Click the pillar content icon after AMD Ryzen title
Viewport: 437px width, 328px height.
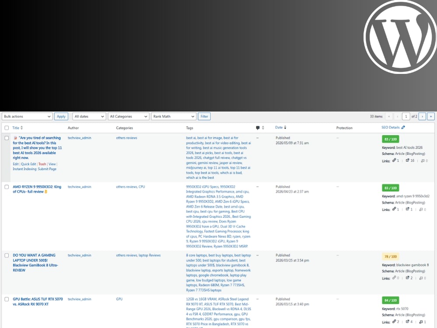click(46, 192)
